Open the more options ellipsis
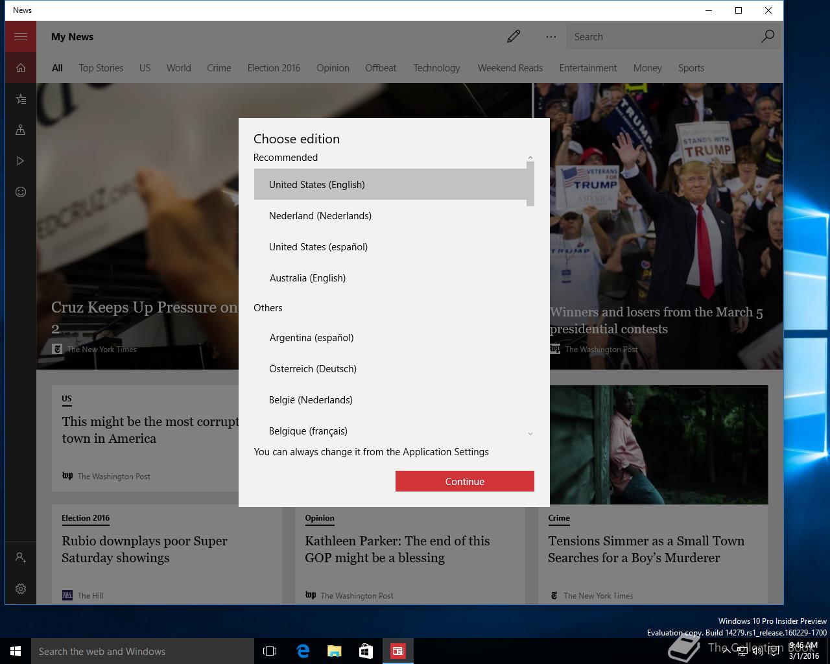This screenshot has height=664, width=830. pyautogui.click(x=551, y=37)
